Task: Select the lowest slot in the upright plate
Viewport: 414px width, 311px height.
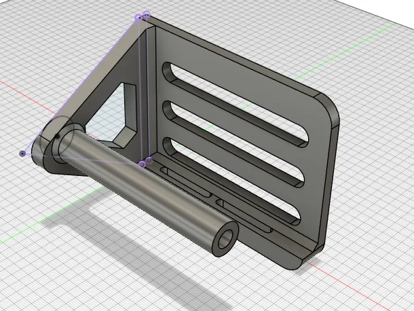Action: tap(231, 181)
